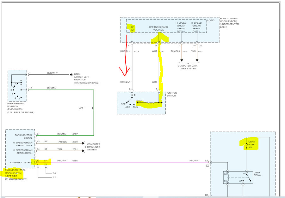Click the Computer Data Lines System label under BCM
Screen dimensions: 285x198
pyautogui.click(x=188, y=67)
